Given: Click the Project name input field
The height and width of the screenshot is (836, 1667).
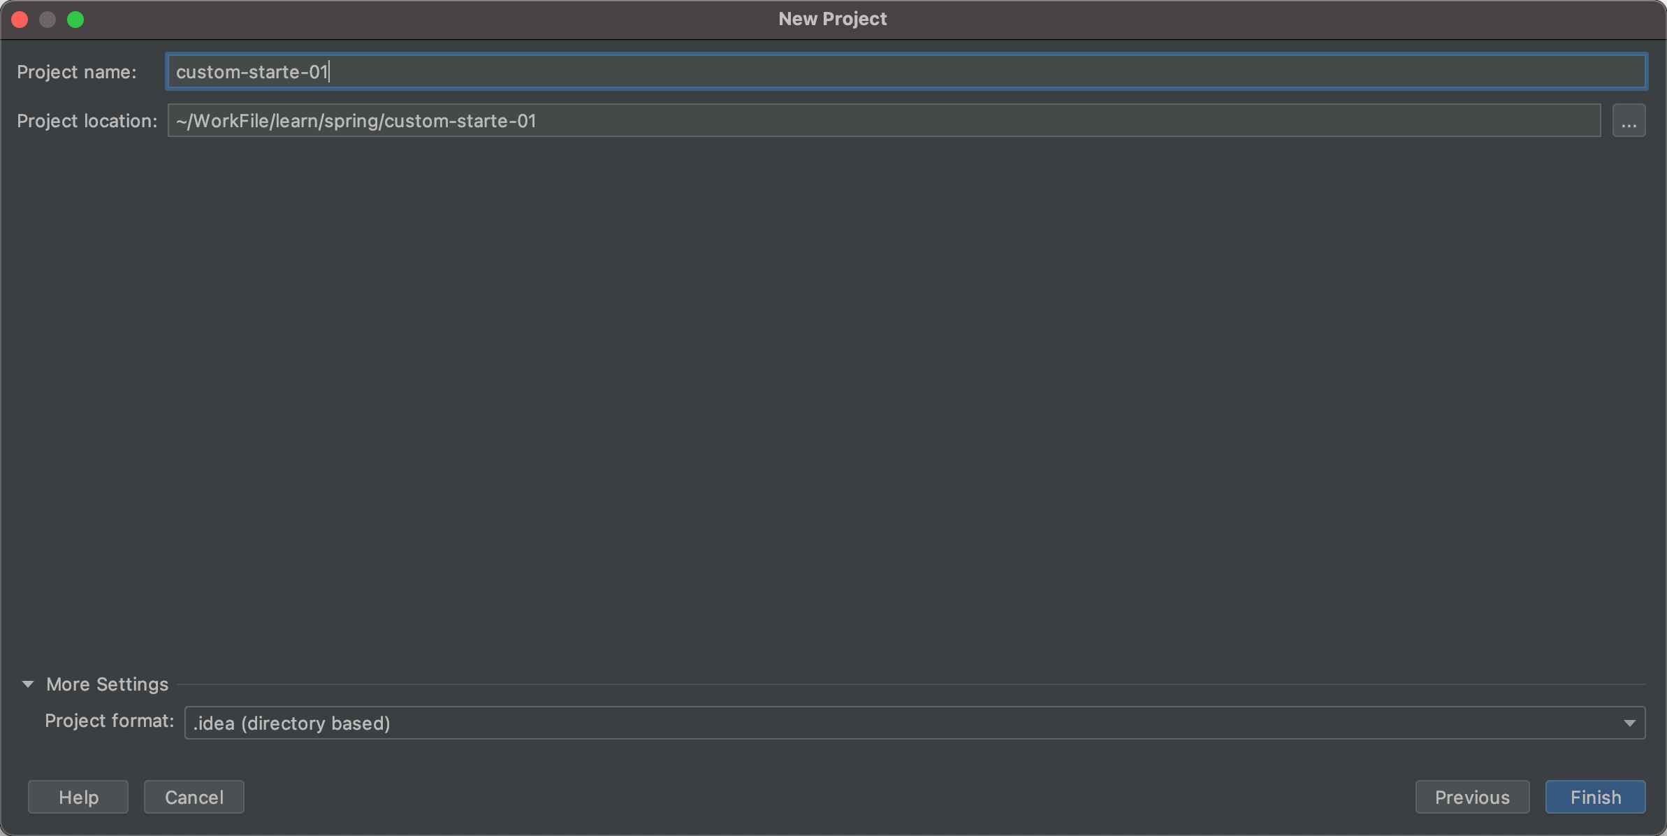Looking at the screenshot, I should 906,71.
